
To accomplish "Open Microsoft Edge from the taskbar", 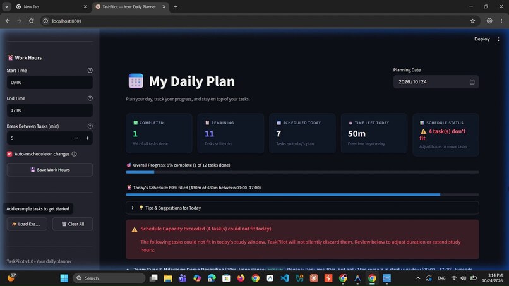I will [x=212, y=278].
